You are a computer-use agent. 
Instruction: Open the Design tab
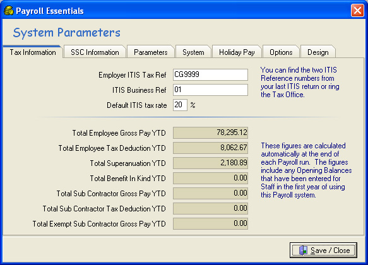[318, 52]
